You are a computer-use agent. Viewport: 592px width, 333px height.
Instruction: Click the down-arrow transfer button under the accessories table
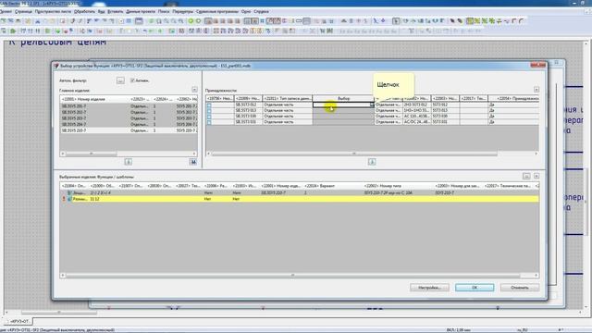tap(372, 162)
